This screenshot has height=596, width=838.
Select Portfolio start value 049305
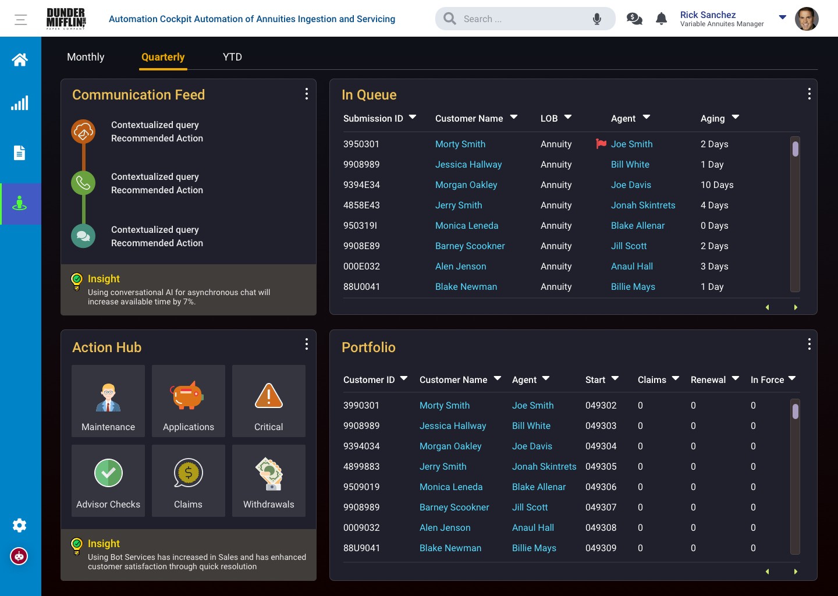[x=601, y=466]
